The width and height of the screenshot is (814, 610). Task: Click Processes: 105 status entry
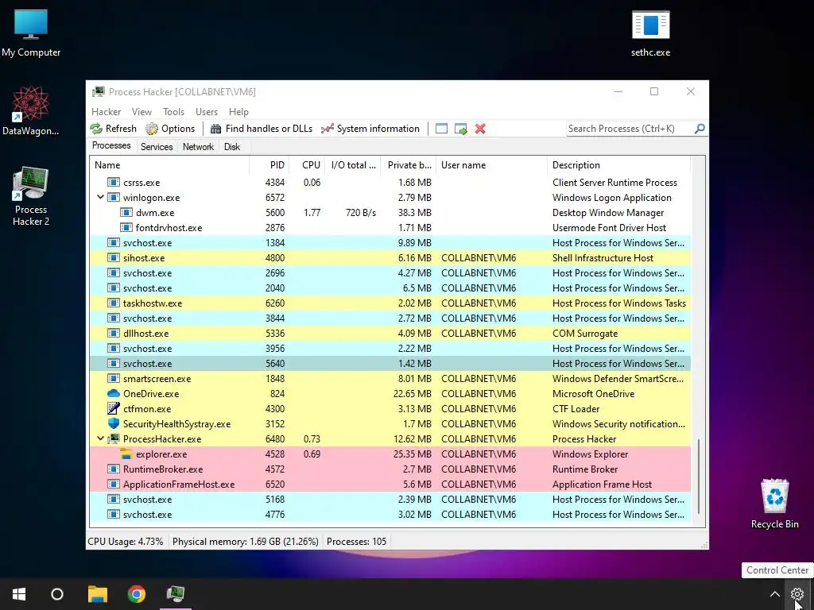357,542
